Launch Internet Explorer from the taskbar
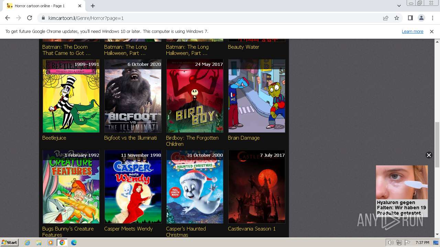 [x=27, y=243]
